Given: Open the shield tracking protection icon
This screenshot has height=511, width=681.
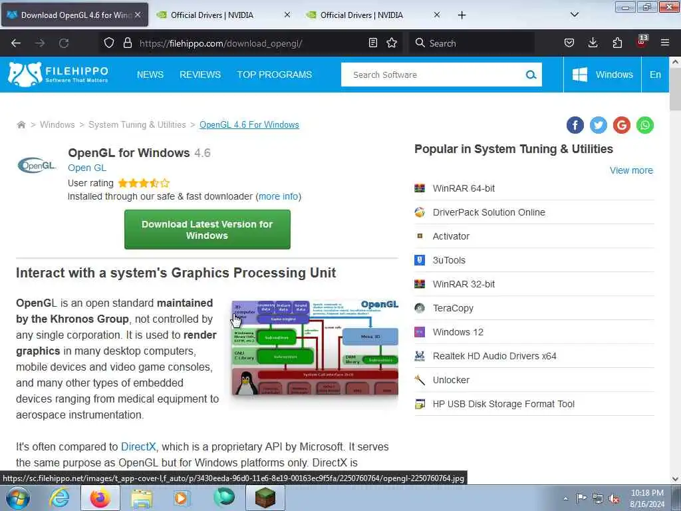Looking at the screenshot, I should click(x=109, y=43).
